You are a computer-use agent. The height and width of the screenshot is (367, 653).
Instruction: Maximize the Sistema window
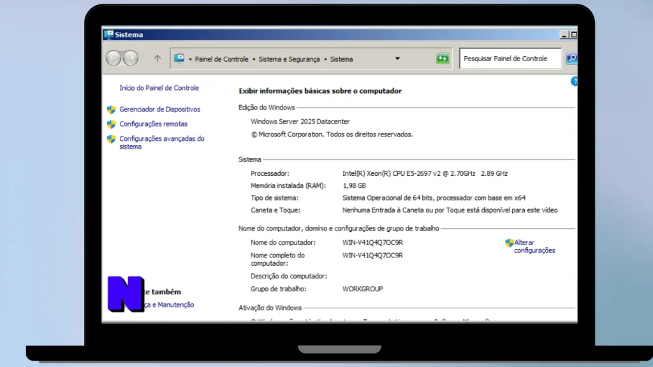point(574,35)
